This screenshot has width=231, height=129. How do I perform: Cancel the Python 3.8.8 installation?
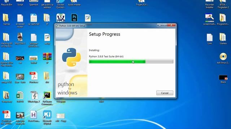pyautogui.click(x=165, y=93)
